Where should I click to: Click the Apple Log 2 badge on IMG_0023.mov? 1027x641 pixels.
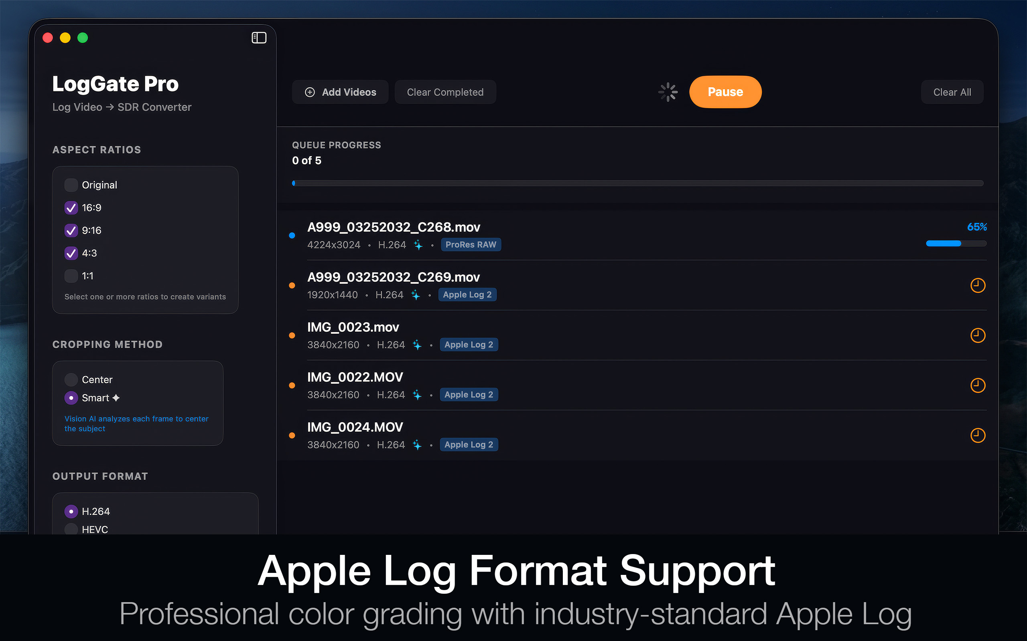[469, 344]
